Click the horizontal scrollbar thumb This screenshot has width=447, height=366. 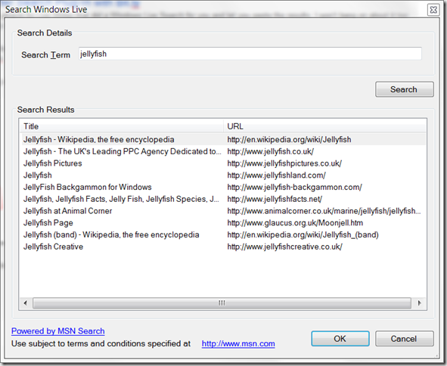[222, 302]
